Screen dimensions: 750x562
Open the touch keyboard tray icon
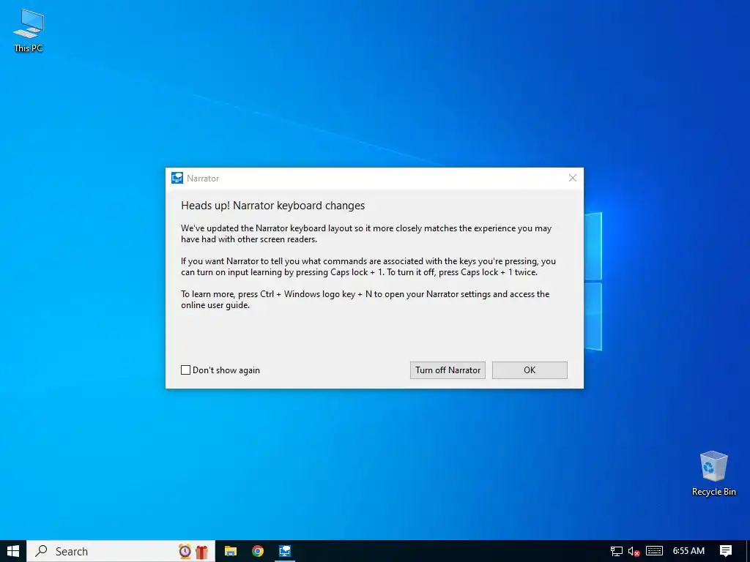pos(654,551)
